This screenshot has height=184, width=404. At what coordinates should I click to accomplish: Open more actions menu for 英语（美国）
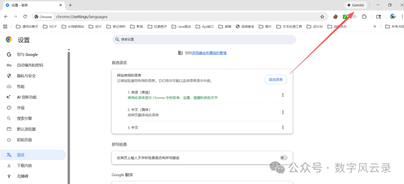point(283,95)
